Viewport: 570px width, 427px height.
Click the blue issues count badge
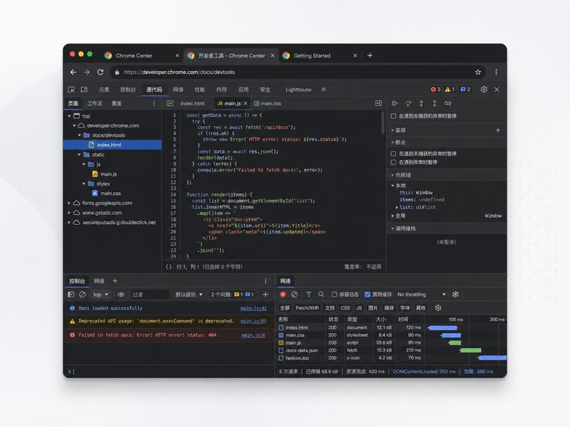465,90
